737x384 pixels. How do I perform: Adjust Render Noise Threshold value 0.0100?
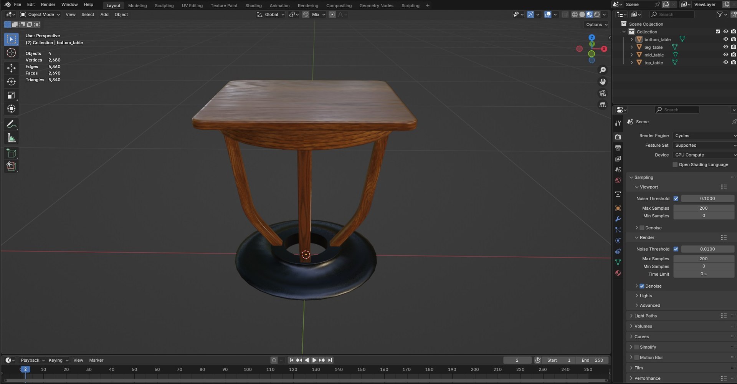tap(707, 249)
